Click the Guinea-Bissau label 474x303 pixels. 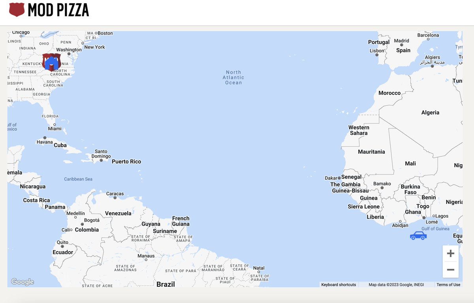click(350, 191)
